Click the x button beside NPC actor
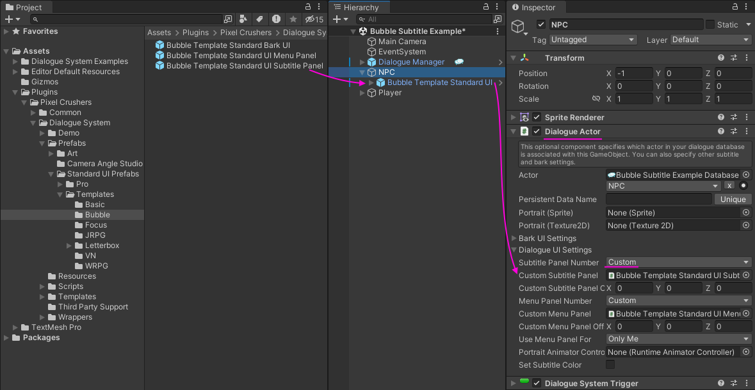Viewport: 755px width, 390px height. (729, 185)
